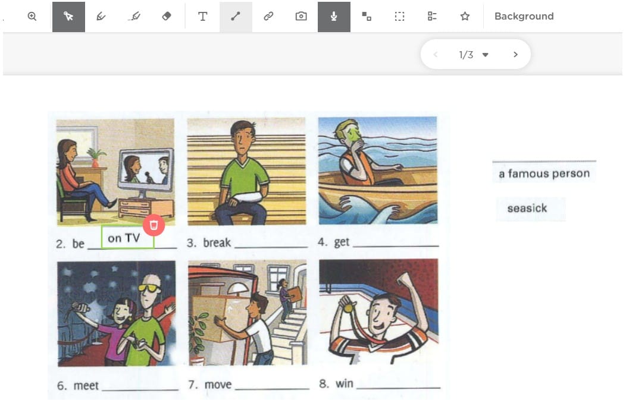Image resolution: width=626 pixels, height=400 pixels.
Task: Click the "3. break" label
Action: 209,242
